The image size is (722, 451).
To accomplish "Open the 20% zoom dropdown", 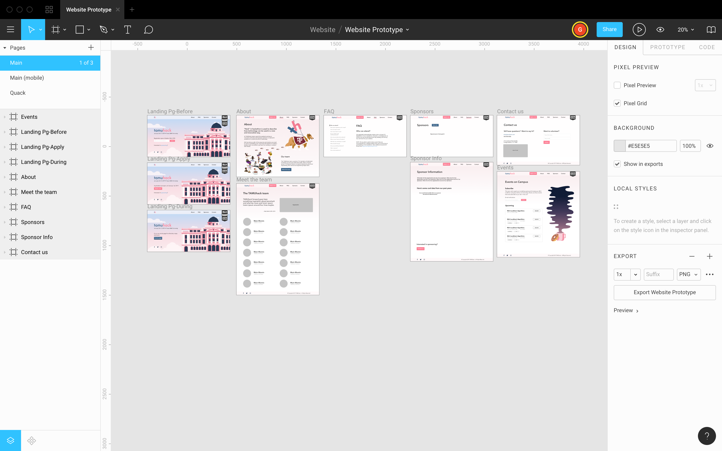I will coord(685,30).
